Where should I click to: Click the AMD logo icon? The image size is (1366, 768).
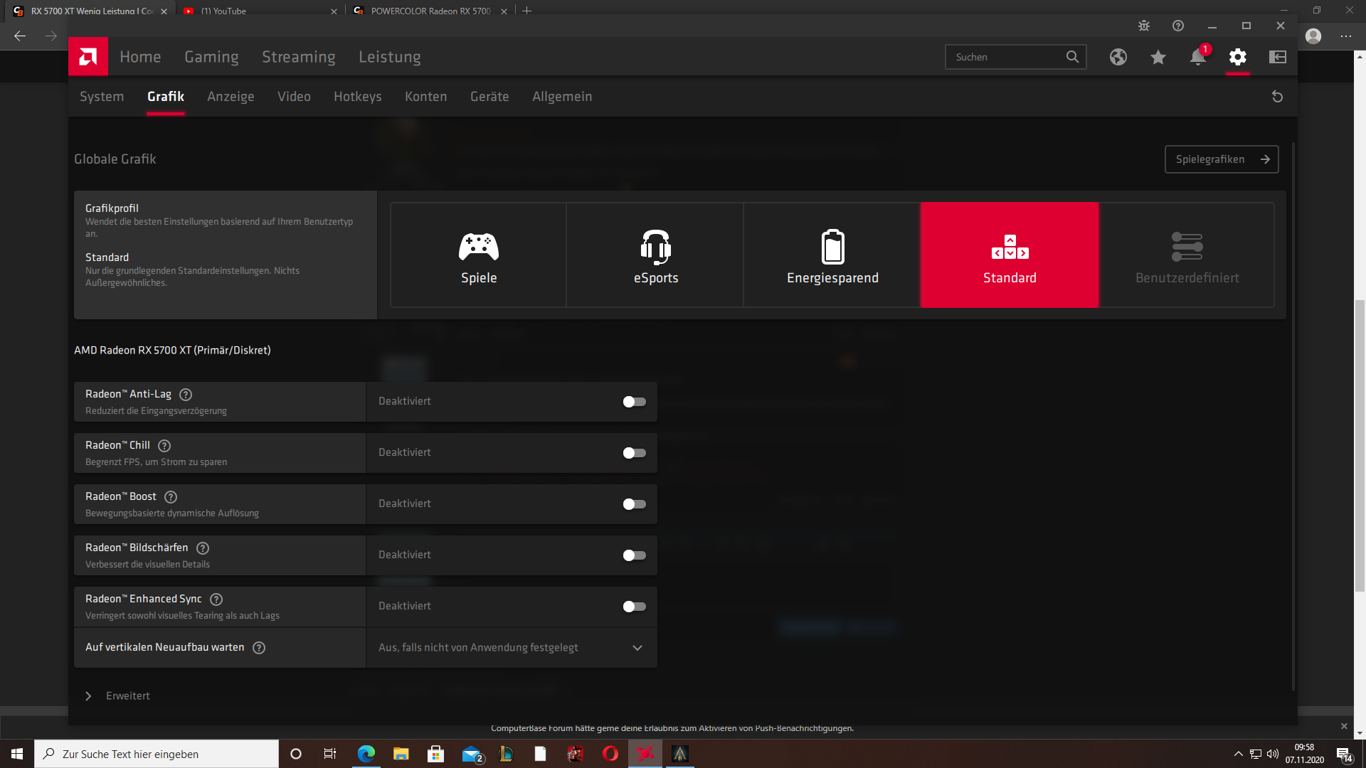[x=88, y=57]
